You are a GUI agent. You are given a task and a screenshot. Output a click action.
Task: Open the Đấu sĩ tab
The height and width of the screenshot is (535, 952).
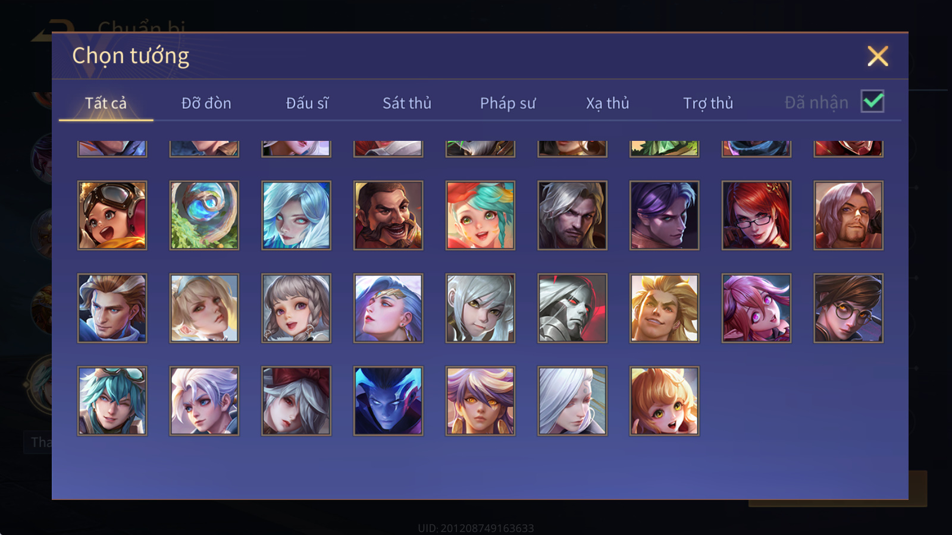(307, 103)
